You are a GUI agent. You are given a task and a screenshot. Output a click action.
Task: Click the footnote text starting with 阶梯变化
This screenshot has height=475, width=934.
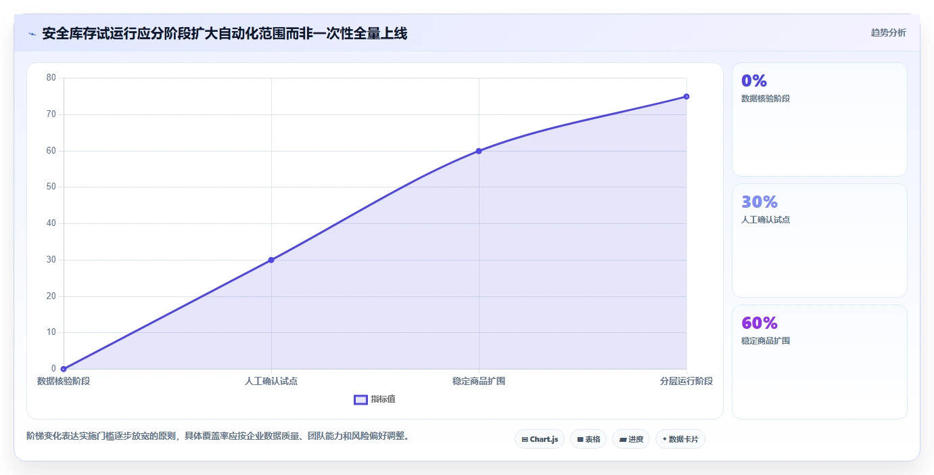pos(218,436)
